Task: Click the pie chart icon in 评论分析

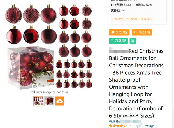Action: [x=113, y=32]
